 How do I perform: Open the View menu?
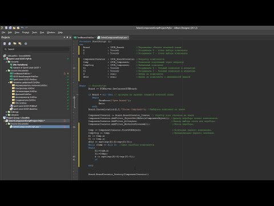point(17,33)
